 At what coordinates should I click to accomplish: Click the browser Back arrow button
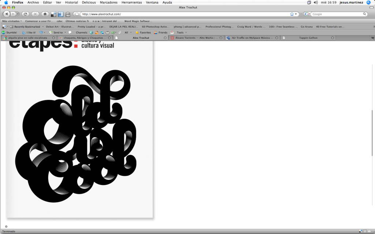(7, 14)
